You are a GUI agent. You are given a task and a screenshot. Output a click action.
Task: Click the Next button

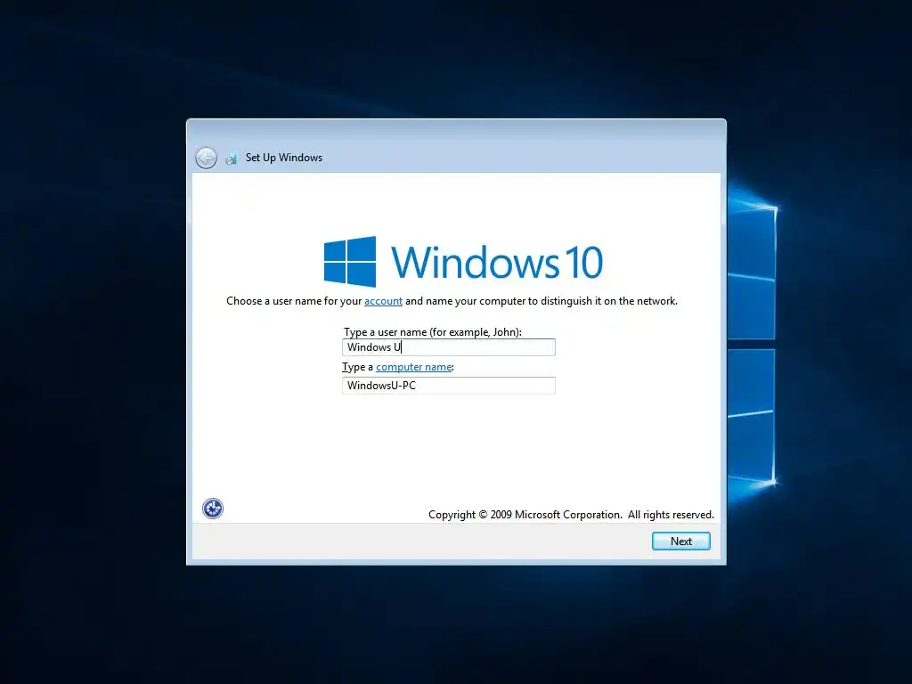(681, 541)
